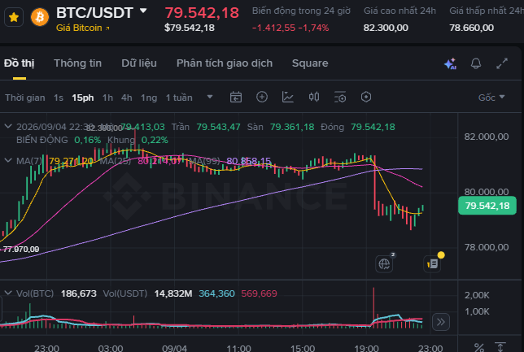Open the chart display settings list icon
This screenshot has width=524, height=352.
click(x=340, y=98)
